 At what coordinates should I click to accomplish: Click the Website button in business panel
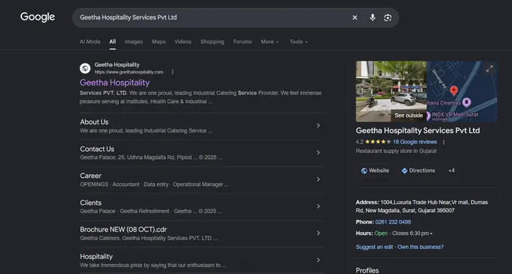point(375,171)
